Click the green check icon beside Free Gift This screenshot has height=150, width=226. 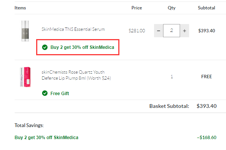[45, 93]
